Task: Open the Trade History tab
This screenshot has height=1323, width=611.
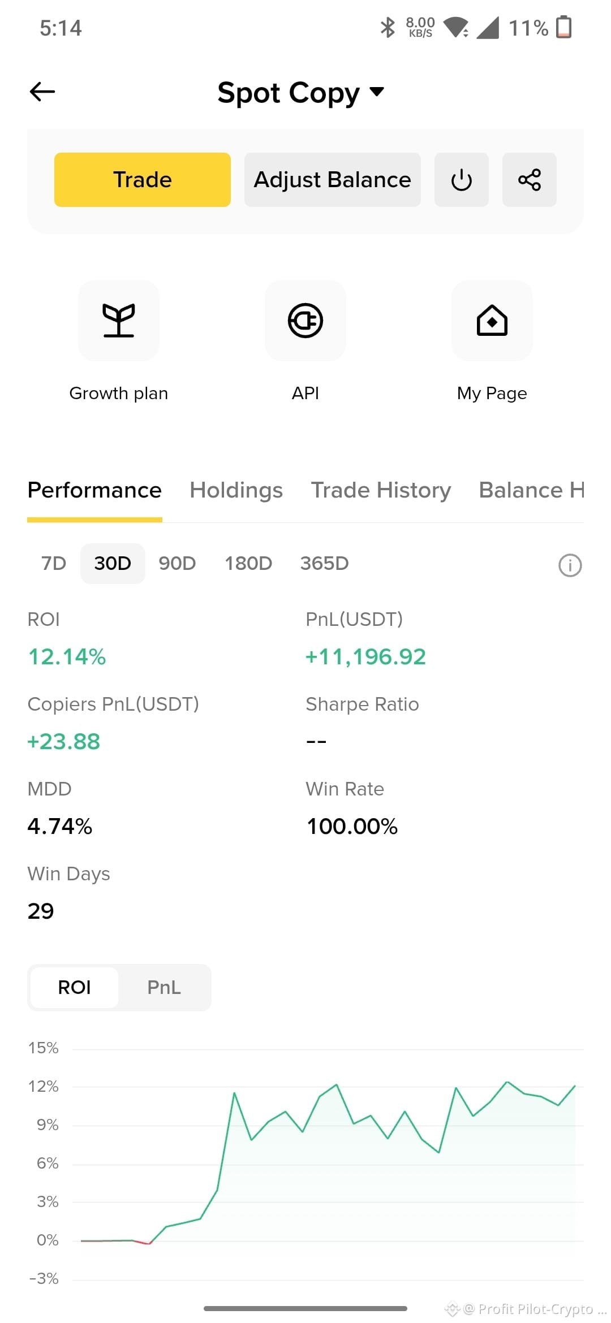Action: pyautogui.click(x=381, y=490)
